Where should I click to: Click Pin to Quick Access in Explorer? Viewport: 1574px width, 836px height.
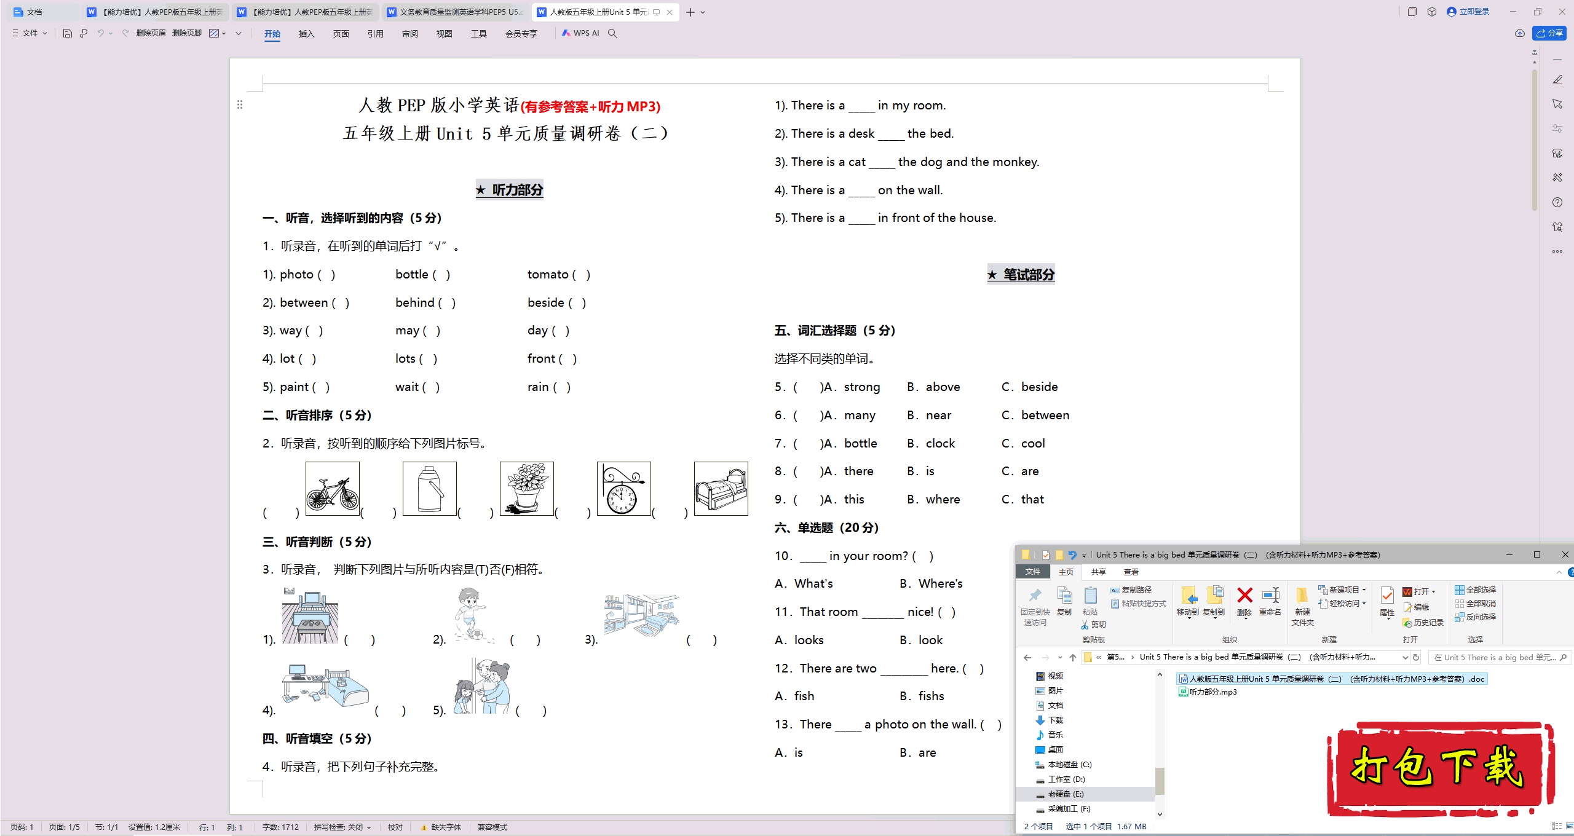click(1035, 607)
